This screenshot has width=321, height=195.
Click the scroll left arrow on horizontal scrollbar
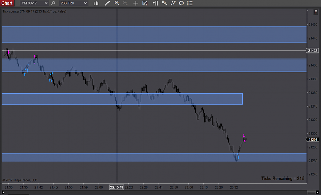click(3, 192)
